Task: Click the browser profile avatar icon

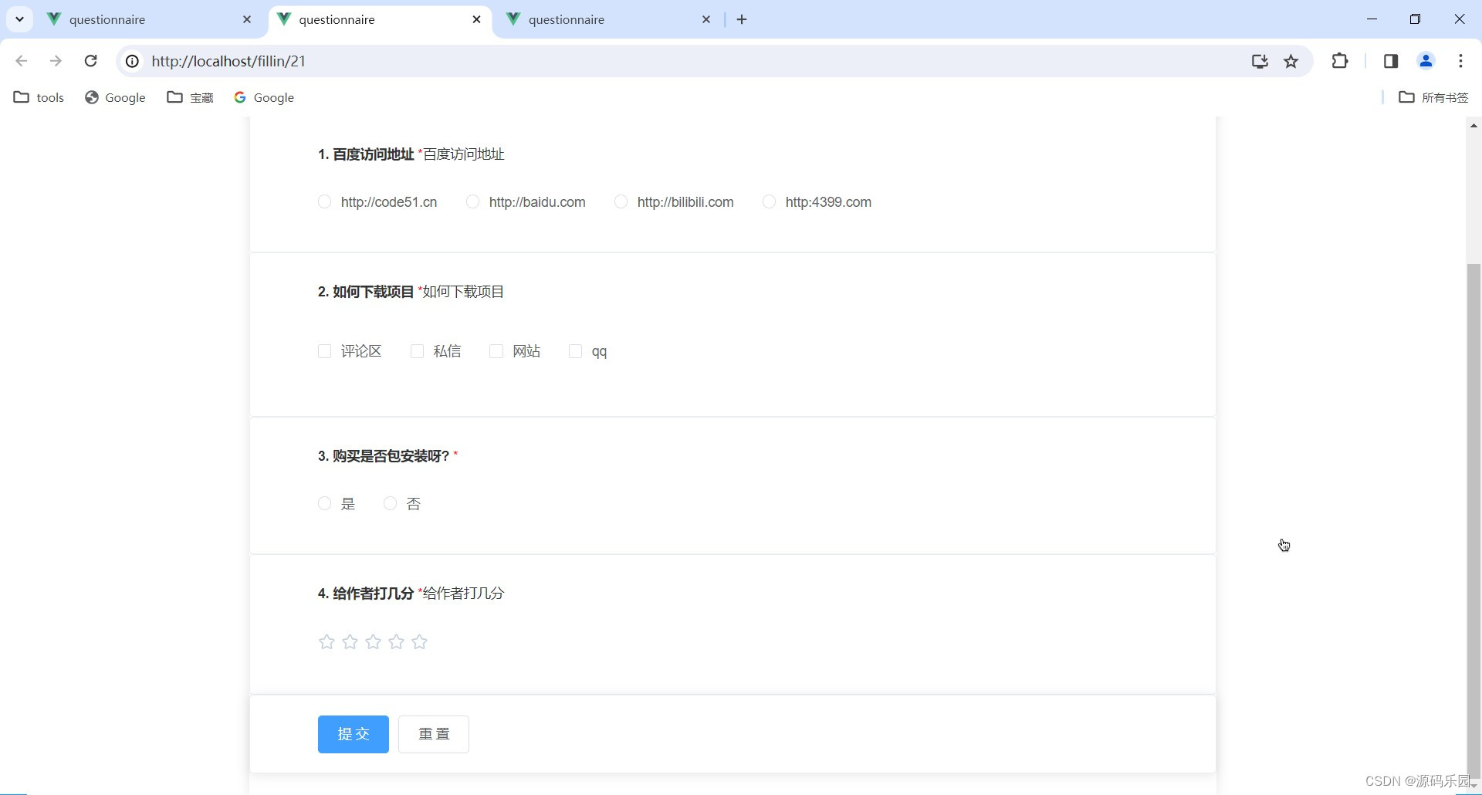Action: (1426, 61)
